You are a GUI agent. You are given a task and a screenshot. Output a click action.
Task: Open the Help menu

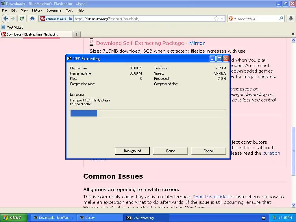81,10
